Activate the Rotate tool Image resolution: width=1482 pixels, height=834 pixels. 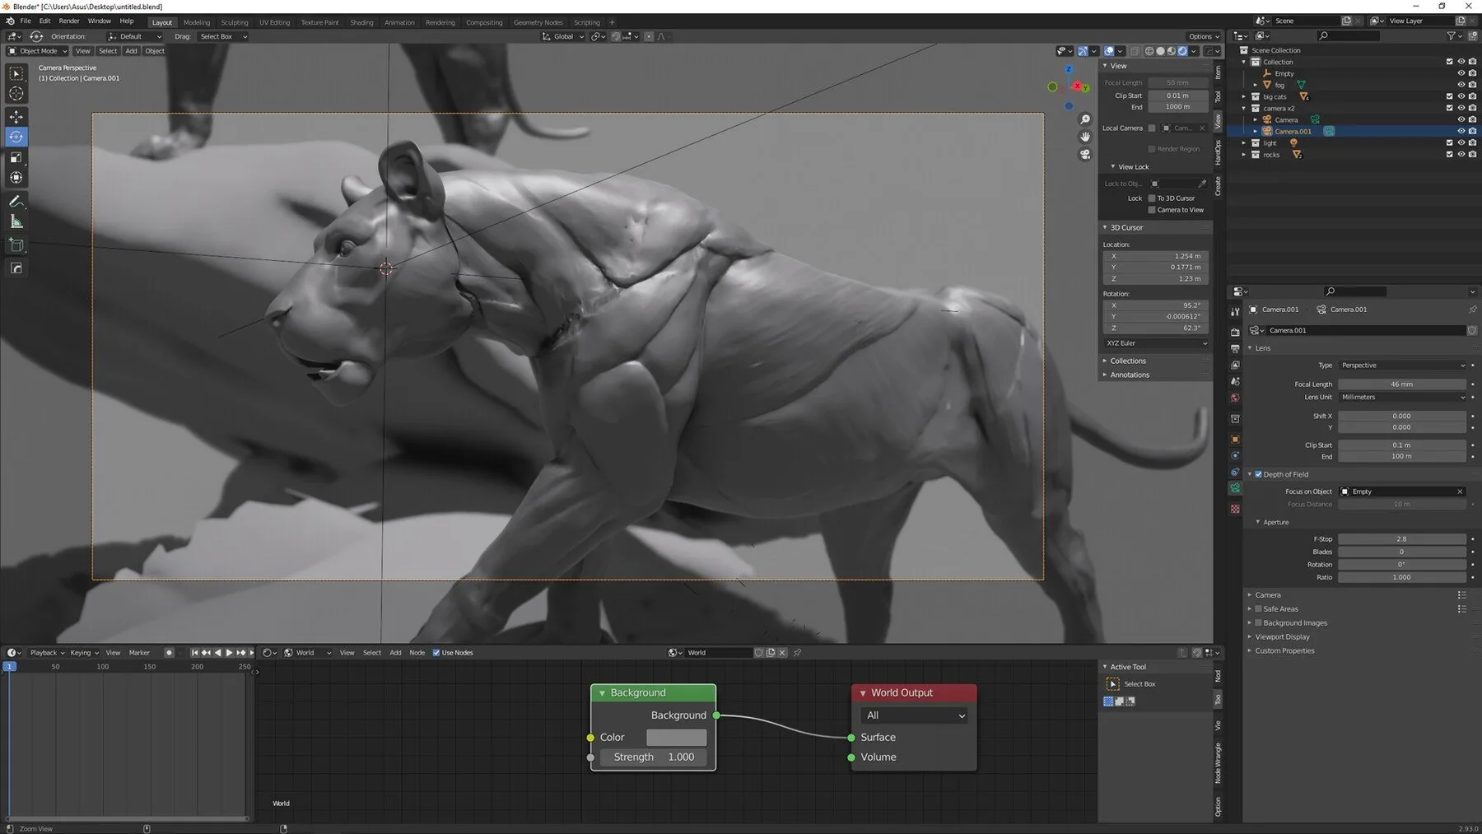pos(16,137)
